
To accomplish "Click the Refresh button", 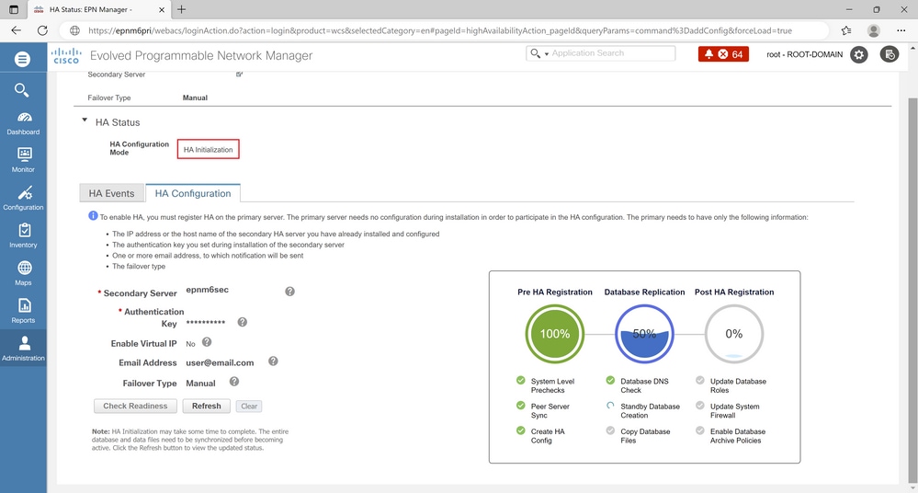I will [207, 406].
